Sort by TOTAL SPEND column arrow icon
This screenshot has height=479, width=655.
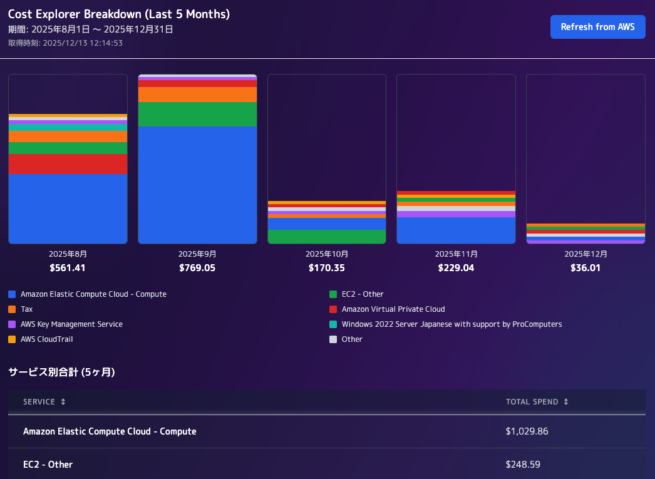coord(566,402)
